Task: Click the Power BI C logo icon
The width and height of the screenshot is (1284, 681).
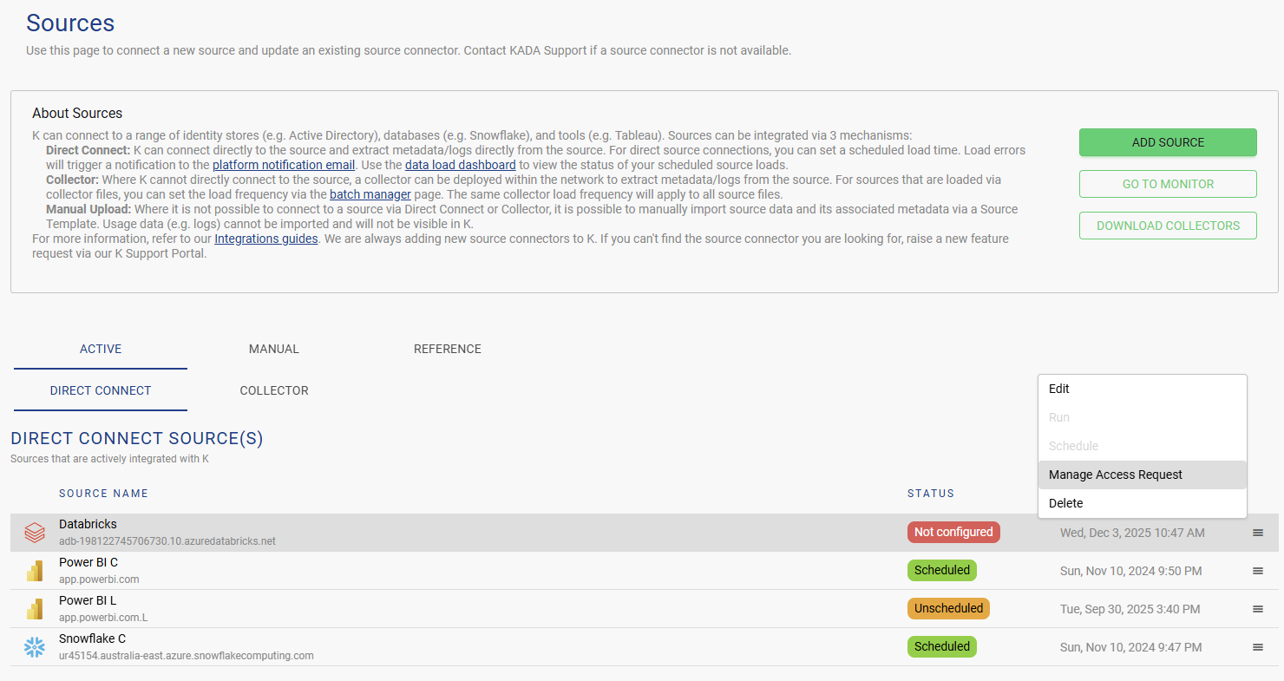Action: 35,571
